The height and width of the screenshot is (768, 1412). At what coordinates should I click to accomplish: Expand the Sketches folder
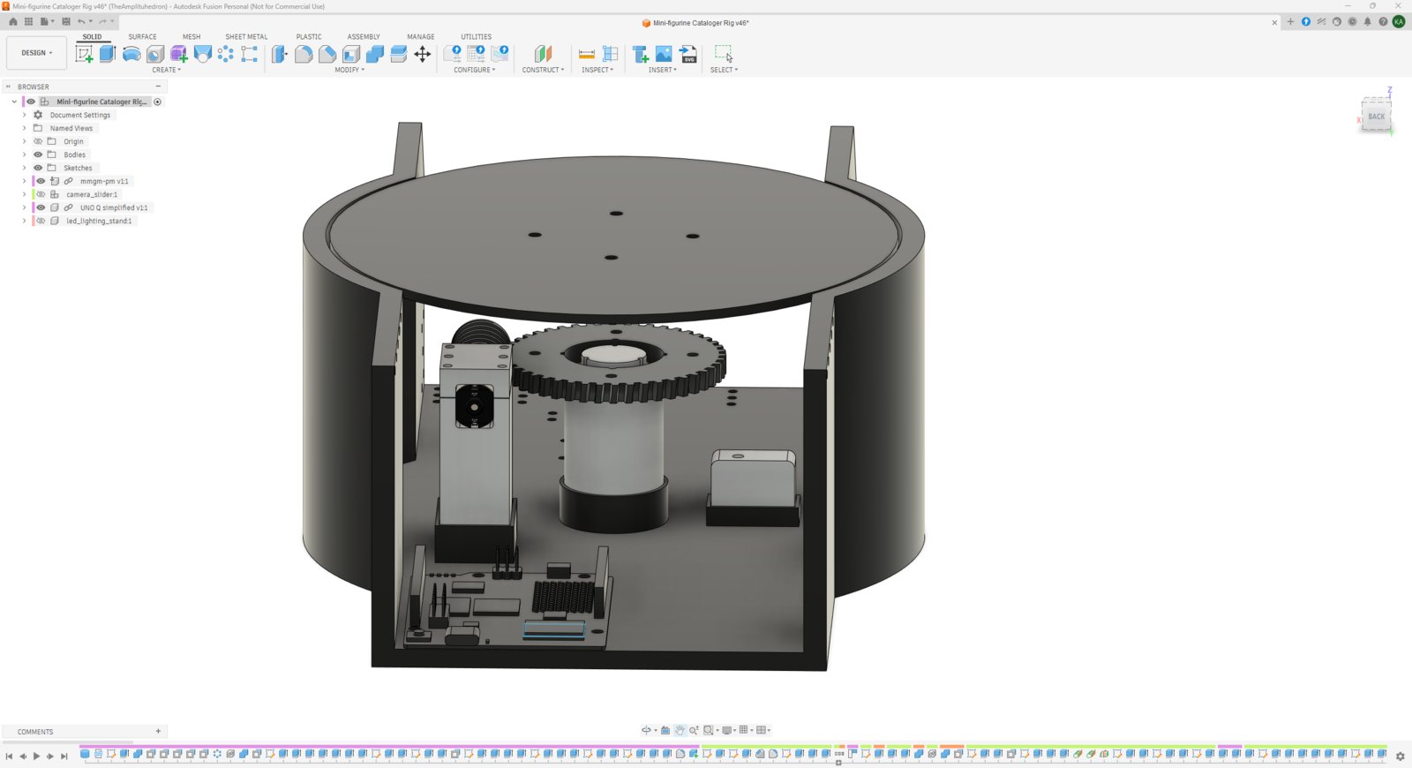[x=24, y=168]
